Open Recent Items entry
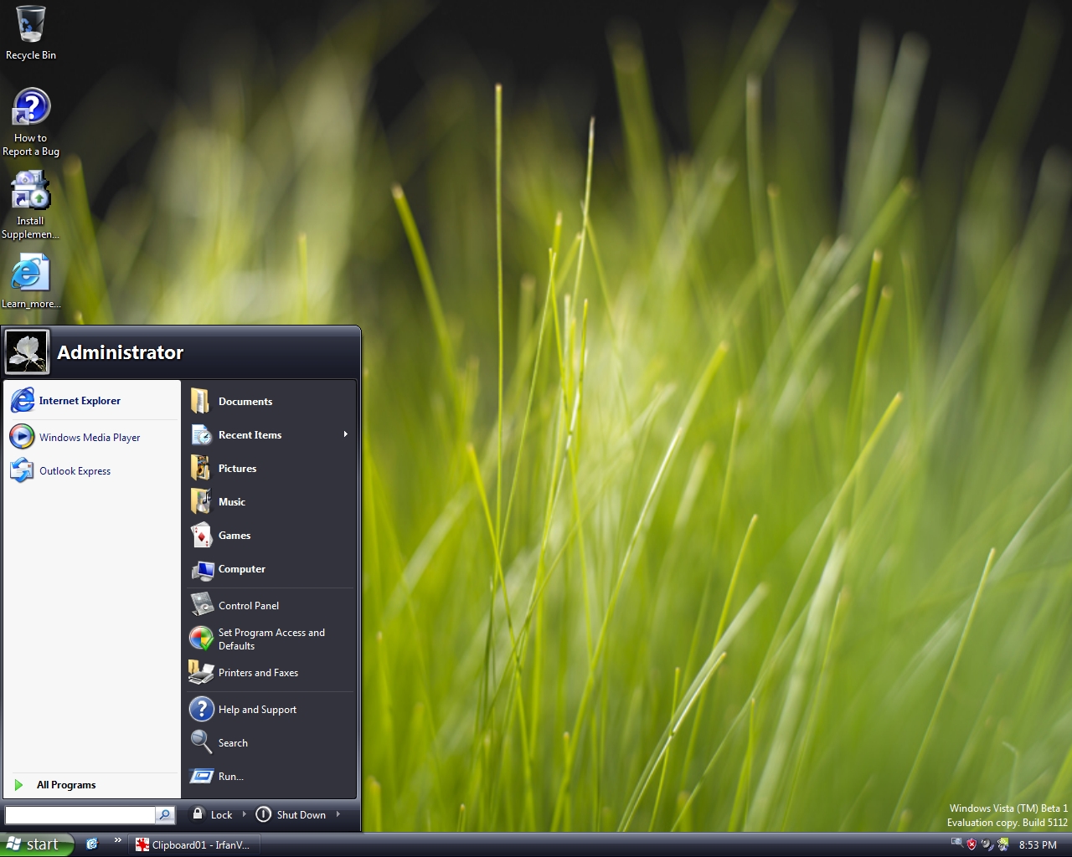Screen dimensions: 1072x857 click(x=270, y=435)
